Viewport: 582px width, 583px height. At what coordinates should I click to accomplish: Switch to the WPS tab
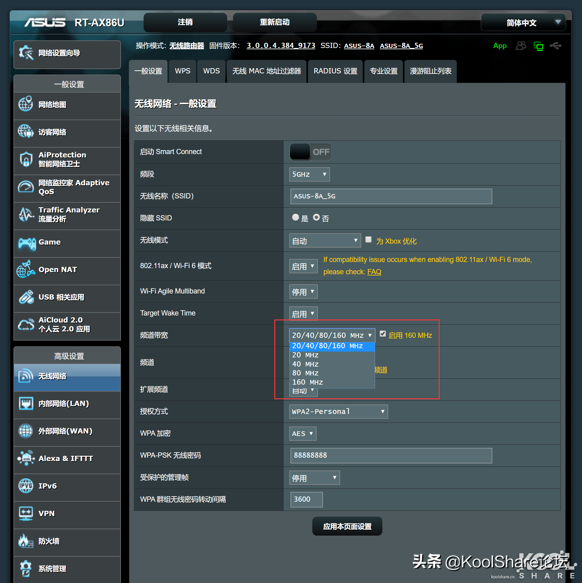pyautogui.click(x=182, y=71)
